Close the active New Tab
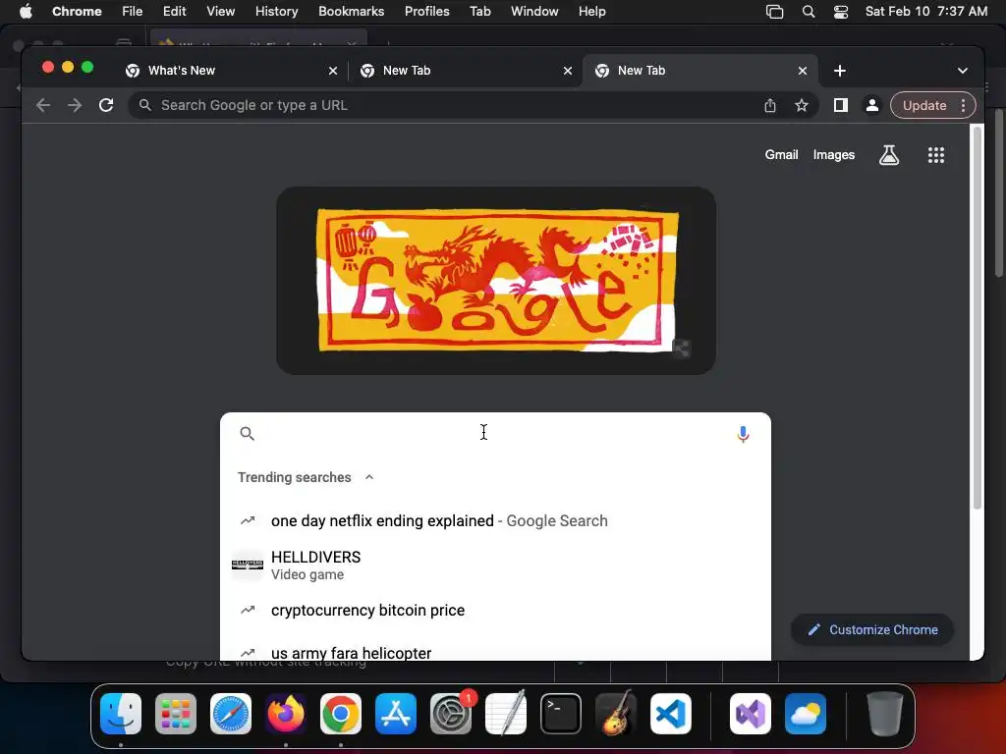 click(x=803, y=71)
